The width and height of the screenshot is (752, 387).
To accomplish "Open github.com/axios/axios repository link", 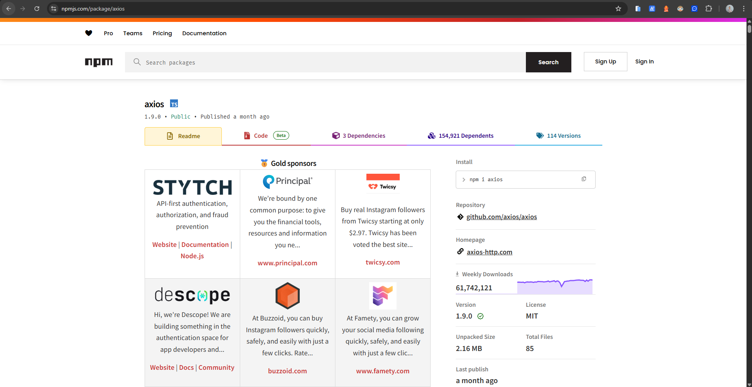I will [x=502, y=217].
